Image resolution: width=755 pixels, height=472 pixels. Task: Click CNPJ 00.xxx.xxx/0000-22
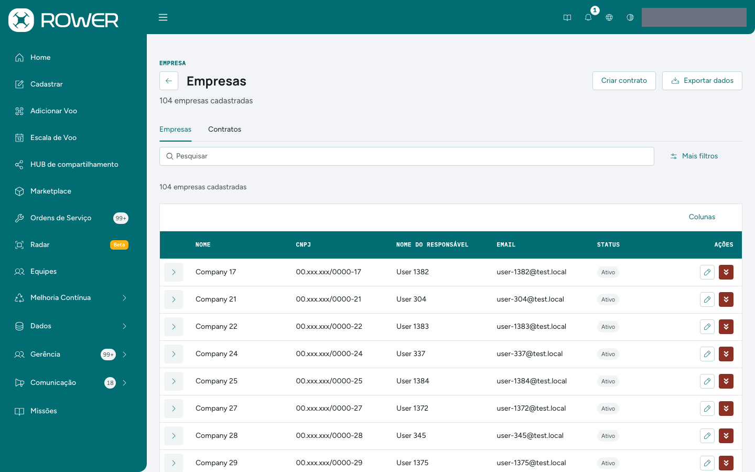point(329,327)
